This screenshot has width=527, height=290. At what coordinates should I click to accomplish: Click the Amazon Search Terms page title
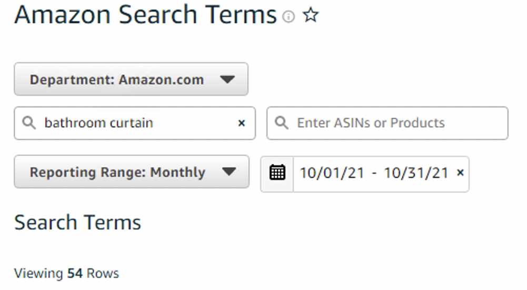click(x=145, y=15)
